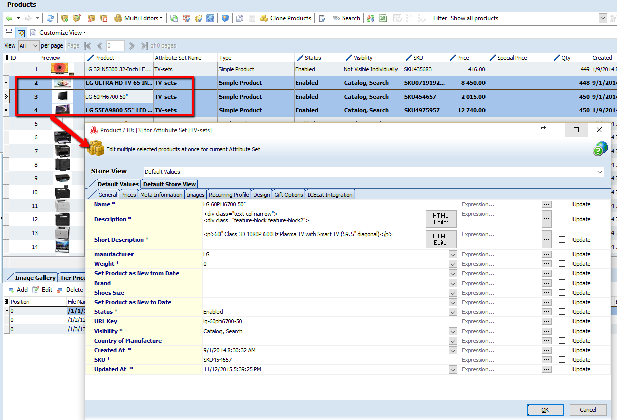Open the View ALL per-page combo box
617x420 pixels.
pos(28,45)
